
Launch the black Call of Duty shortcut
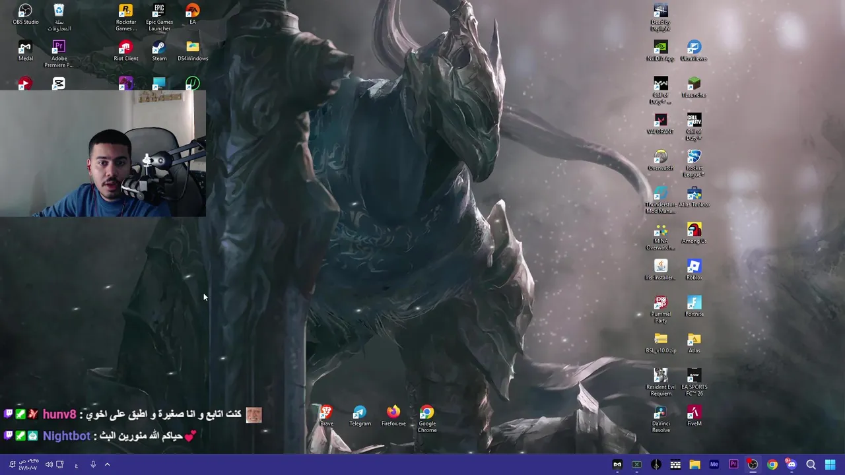(693, 127)
